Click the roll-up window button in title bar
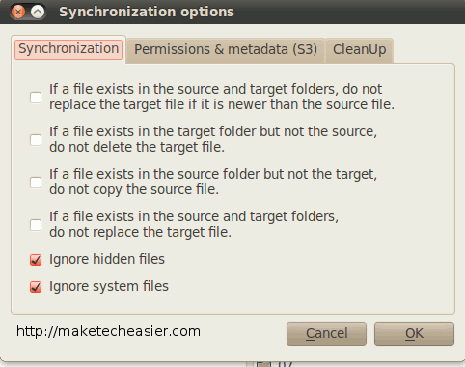Screen dimensions: 465x367 (x=38, y=12)
